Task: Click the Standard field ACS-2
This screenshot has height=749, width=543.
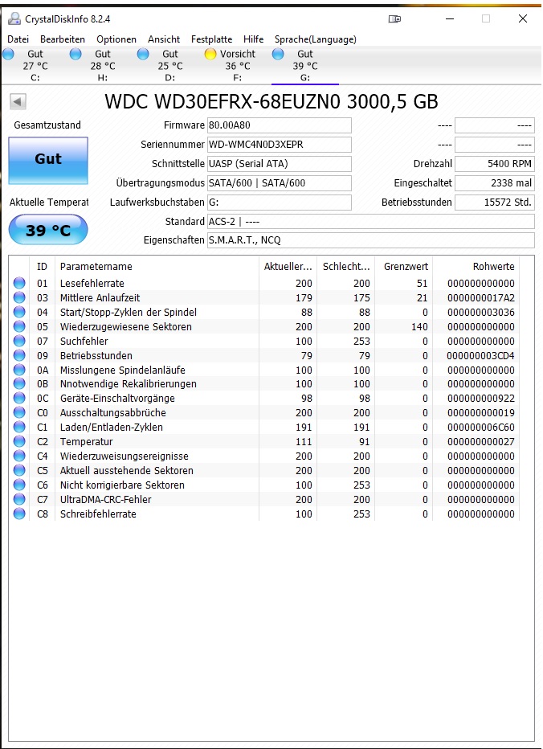Action: pos(371,222)
